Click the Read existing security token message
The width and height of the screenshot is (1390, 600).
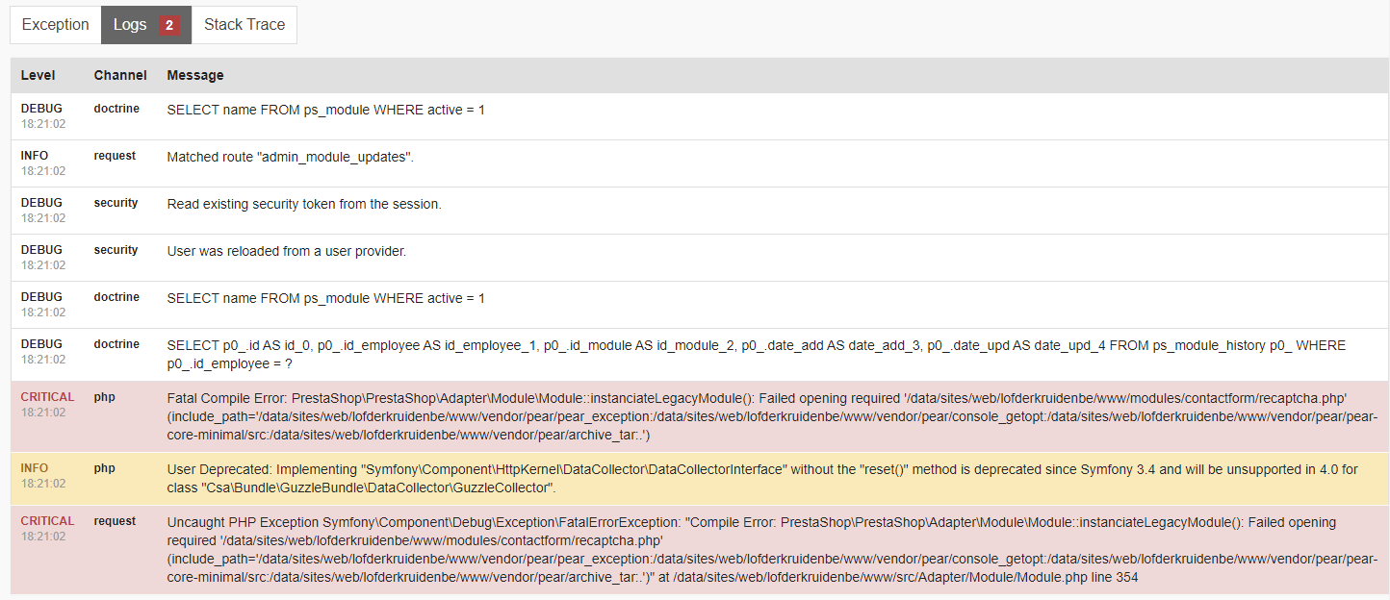[x=304, y=204]
